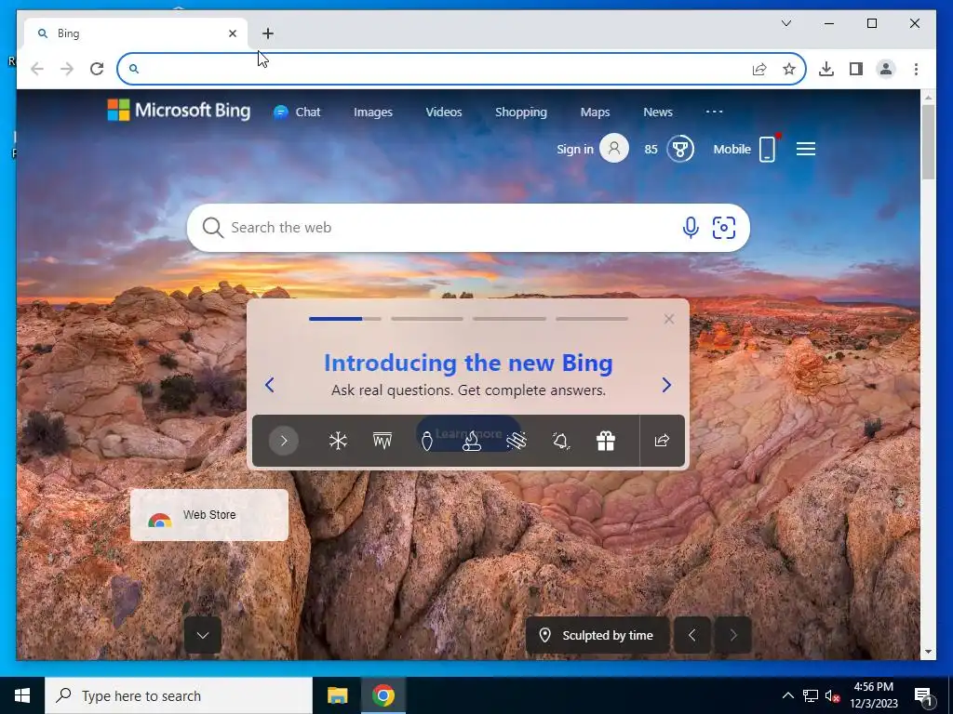
Task: Click the Chrome icon in the taskbar
Action: [x=383, y=695]
